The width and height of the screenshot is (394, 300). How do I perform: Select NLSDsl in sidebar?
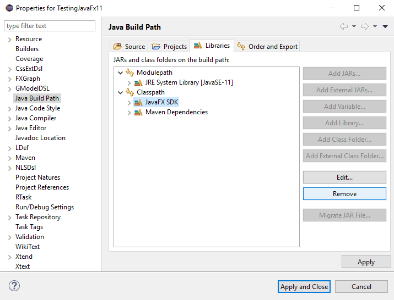click(25, 168)
